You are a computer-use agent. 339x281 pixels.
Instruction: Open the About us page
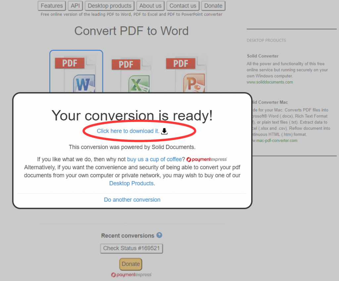(150, 6)
